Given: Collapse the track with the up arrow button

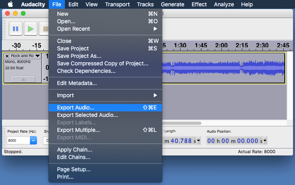Looking at the screenshot, I should tap(23, 79).
